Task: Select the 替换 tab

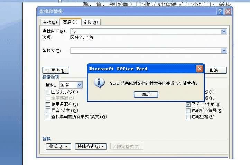Action: (x=70, y=22)
